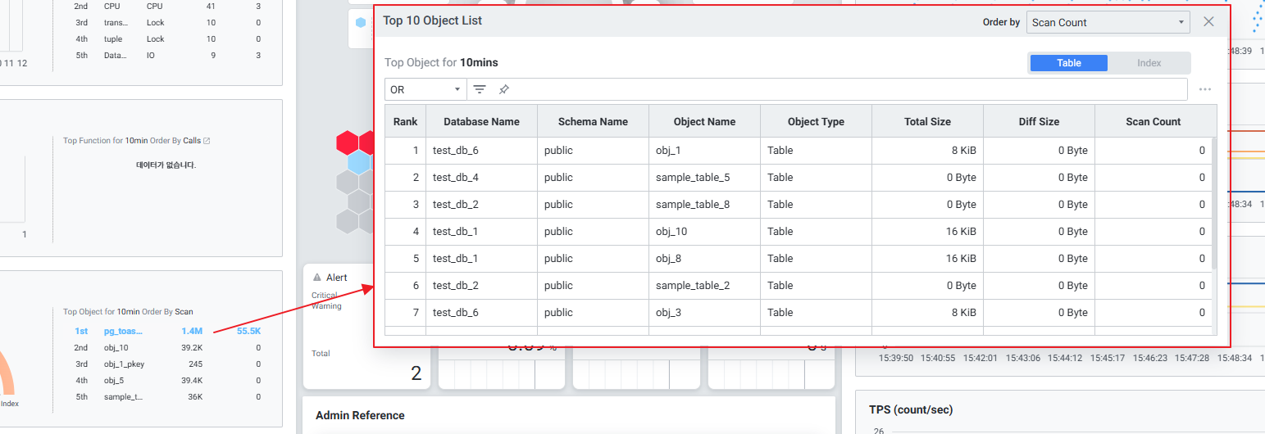Open the three-dots more options menu
The width and height of the screenshot is (1265, 434).
click(1204, 89)
